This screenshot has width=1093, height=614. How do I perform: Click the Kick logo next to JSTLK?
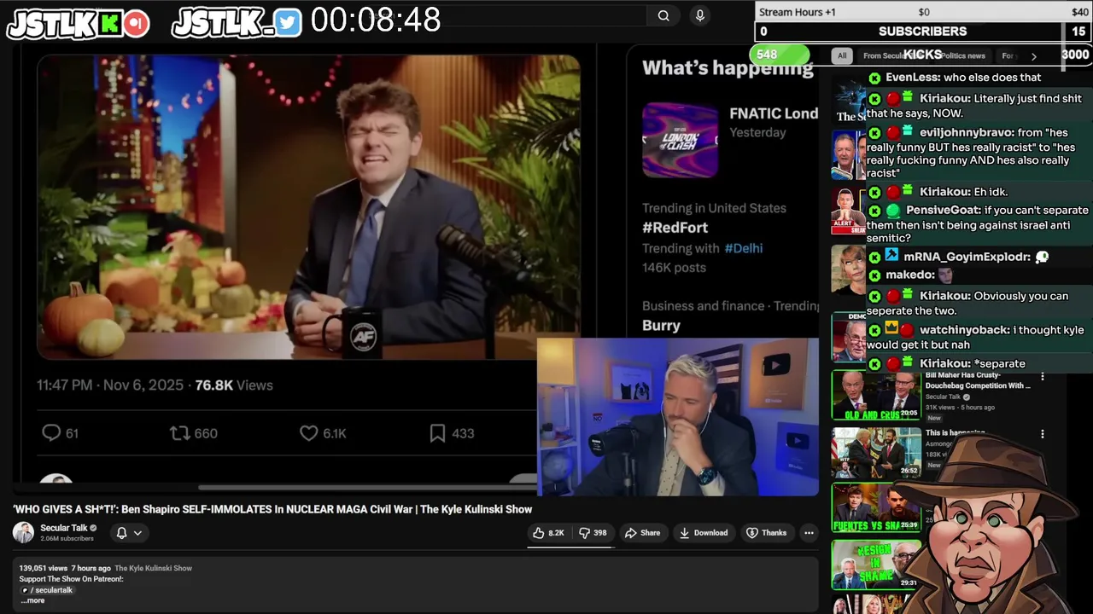(x=109, y=24)
